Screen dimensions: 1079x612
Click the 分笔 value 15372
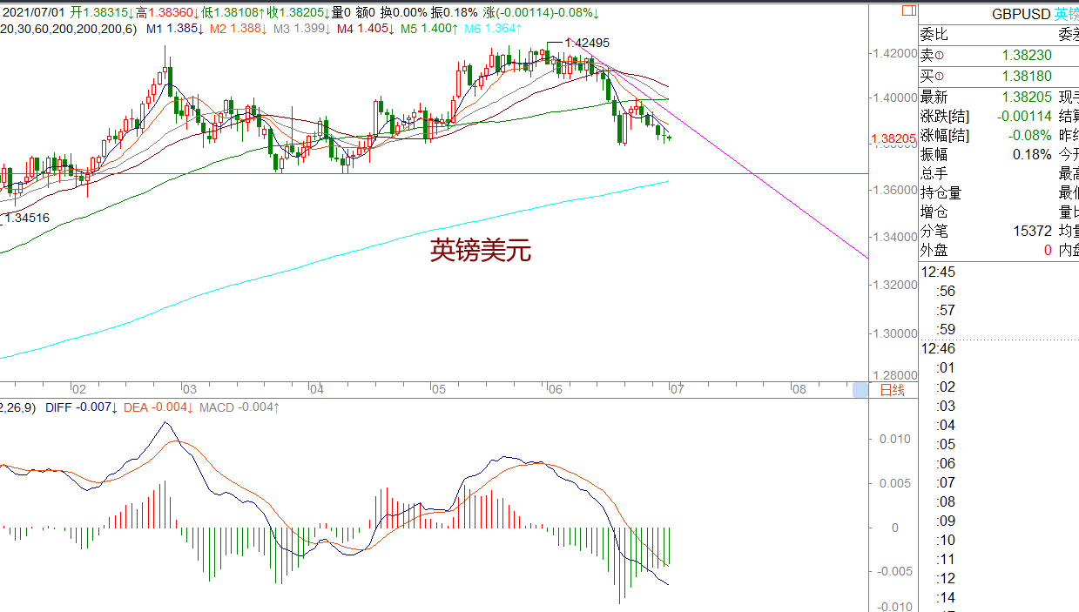(1034, 232)
